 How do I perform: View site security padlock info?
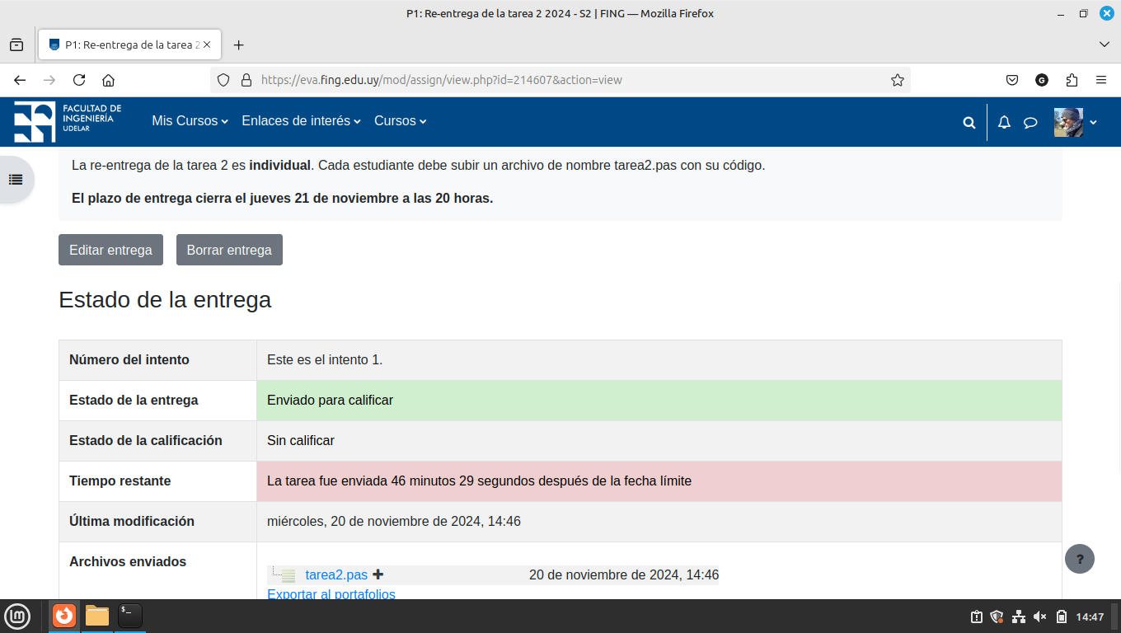[x=246, y=80]
